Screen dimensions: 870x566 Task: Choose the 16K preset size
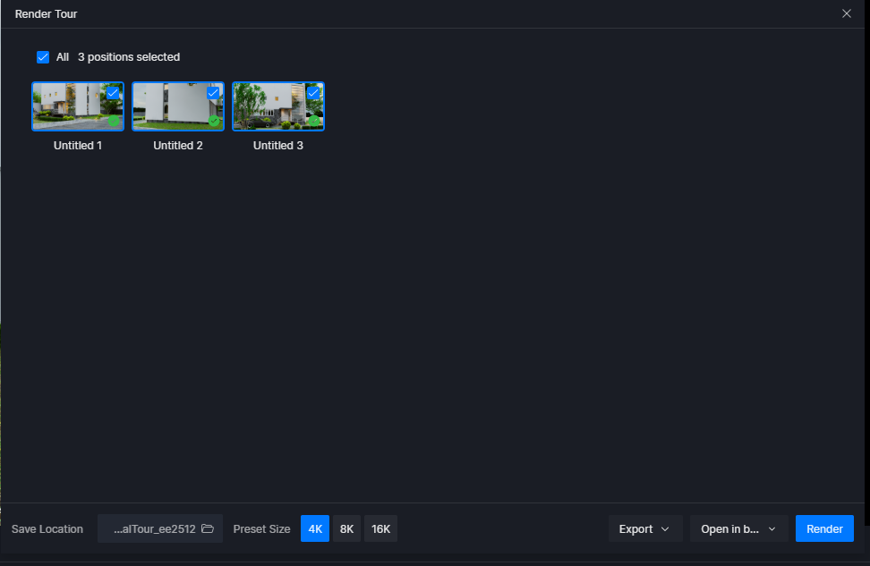pos(380,528)
